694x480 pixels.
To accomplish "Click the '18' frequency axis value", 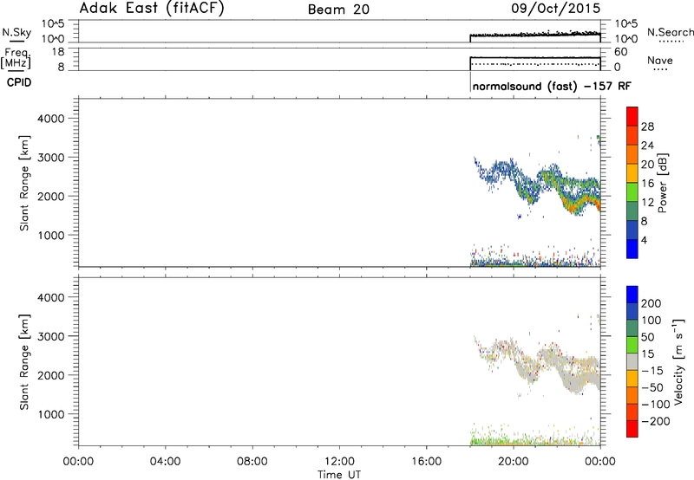I will coord(58,52).
